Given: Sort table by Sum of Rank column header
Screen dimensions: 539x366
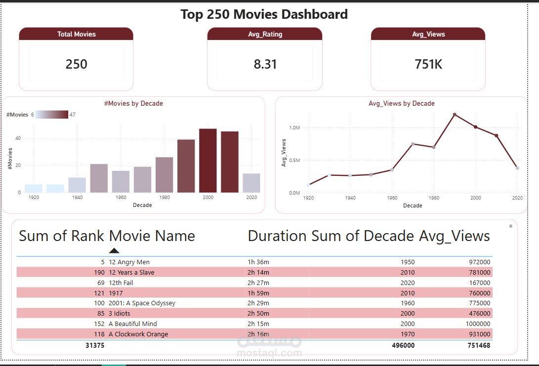Looking at the screenshot, I should coord(61,236).
